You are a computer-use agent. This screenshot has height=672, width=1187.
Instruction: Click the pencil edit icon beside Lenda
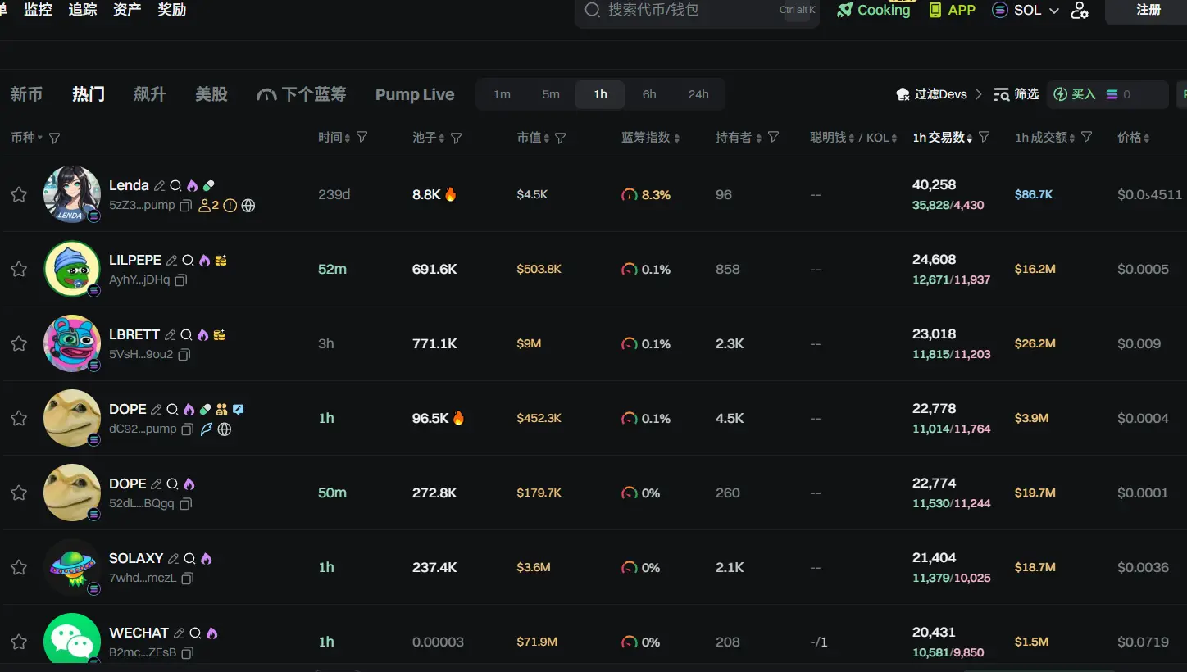[160, 186]
